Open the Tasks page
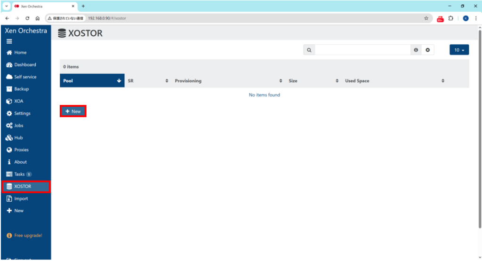This screenshot has height=261, width=482. click(x=19, y=174)
